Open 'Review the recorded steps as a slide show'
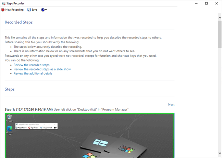This screenshot has height=158, width=222. tap(42, 69)
